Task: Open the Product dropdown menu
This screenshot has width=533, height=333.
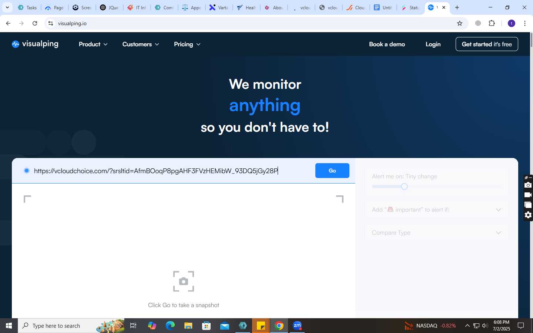Action: 93,44
